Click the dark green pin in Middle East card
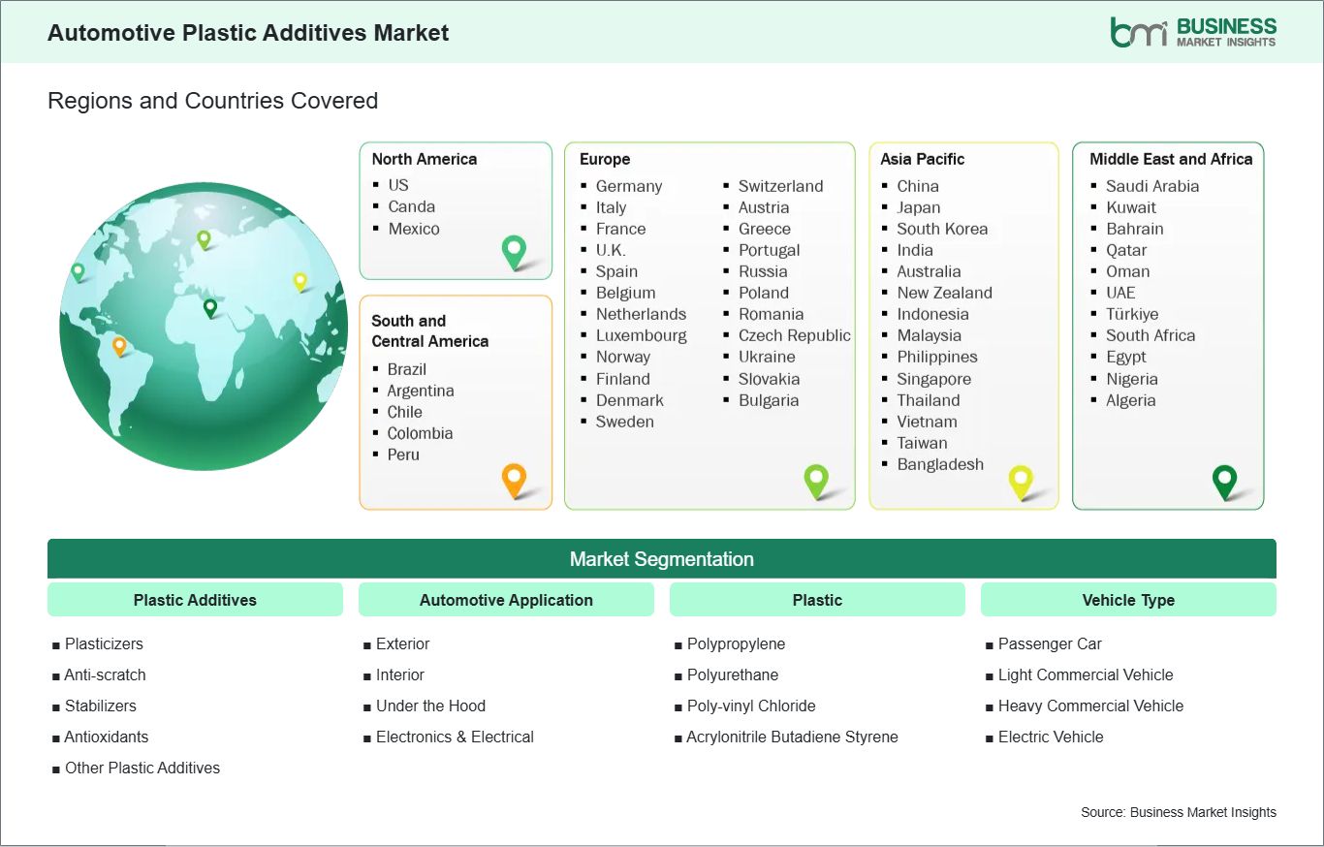This screenshot has width=1324, height=847. point(1225,480)
